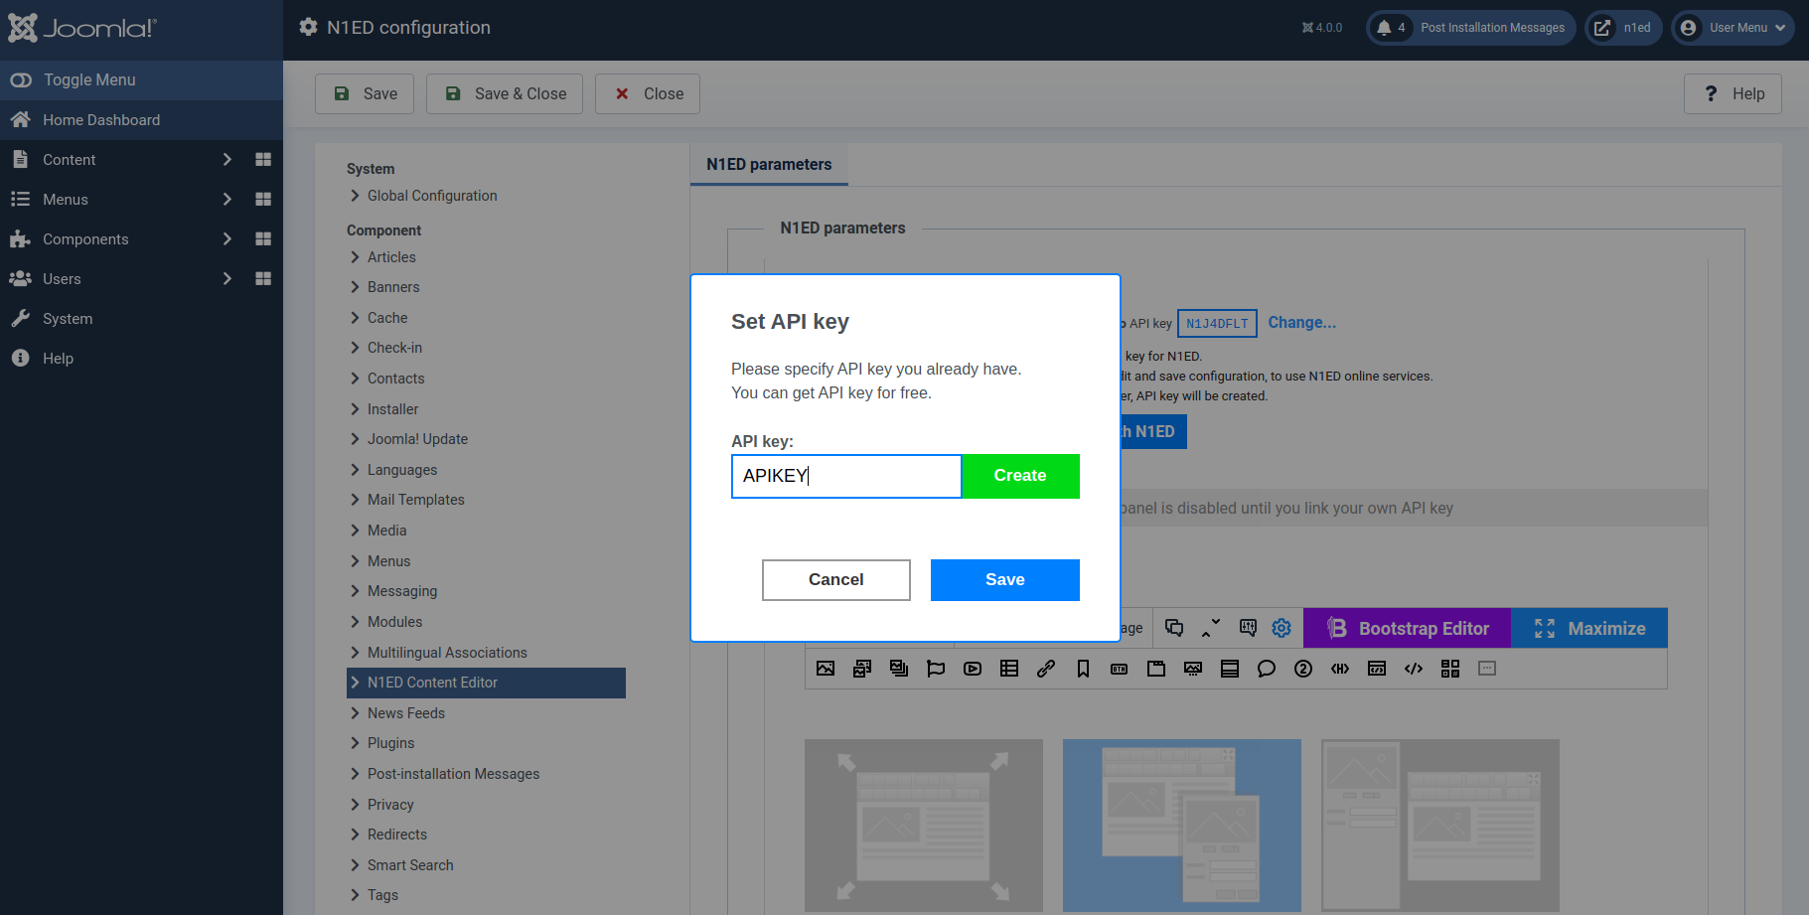Go to Home Dashboard
The width and height of the screenshot is (1809, 915).
141,119
